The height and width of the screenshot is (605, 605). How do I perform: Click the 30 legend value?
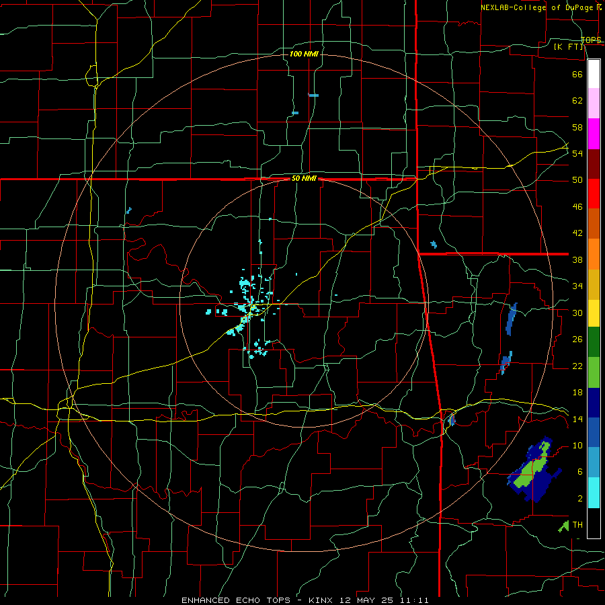tap(577, 313)
